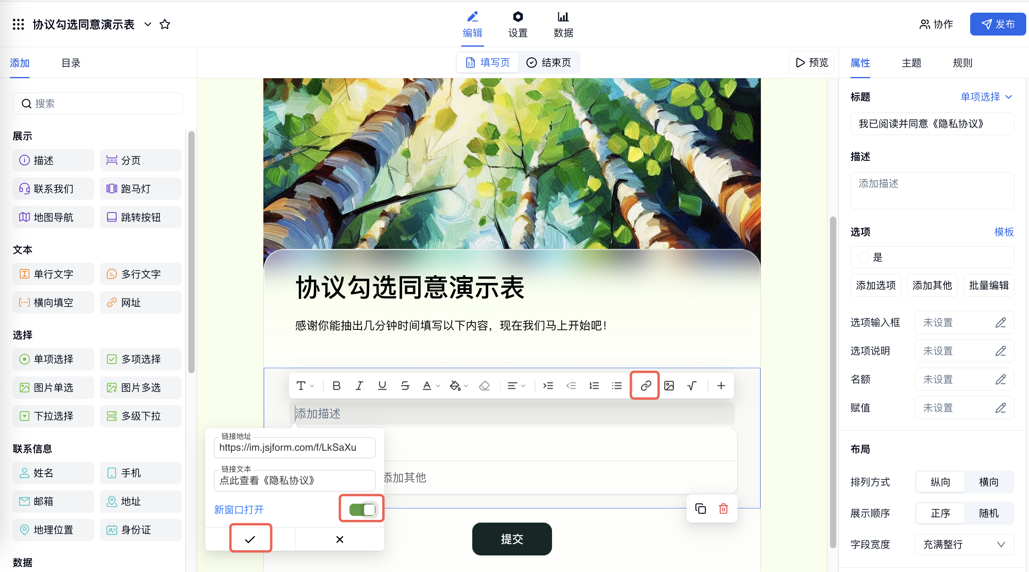
Task: Insert a hyperlink via link icon
Action: click(646, 386)
